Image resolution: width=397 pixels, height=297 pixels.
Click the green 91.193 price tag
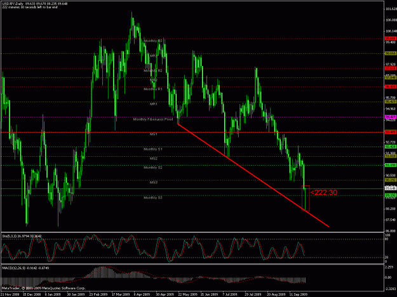[391, 165]
